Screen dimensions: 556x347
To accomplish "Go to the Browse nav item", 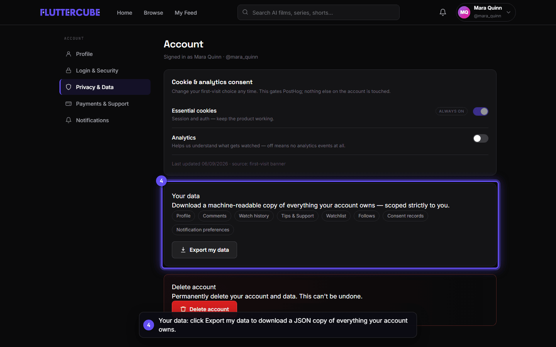I will tap(153, 13).
